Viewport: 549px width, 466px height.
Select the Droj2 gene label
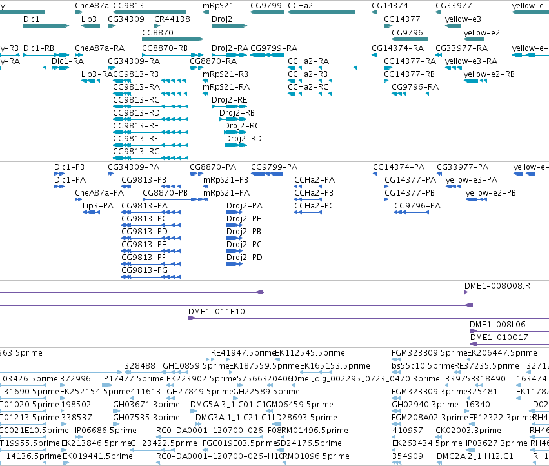[222, 19]
